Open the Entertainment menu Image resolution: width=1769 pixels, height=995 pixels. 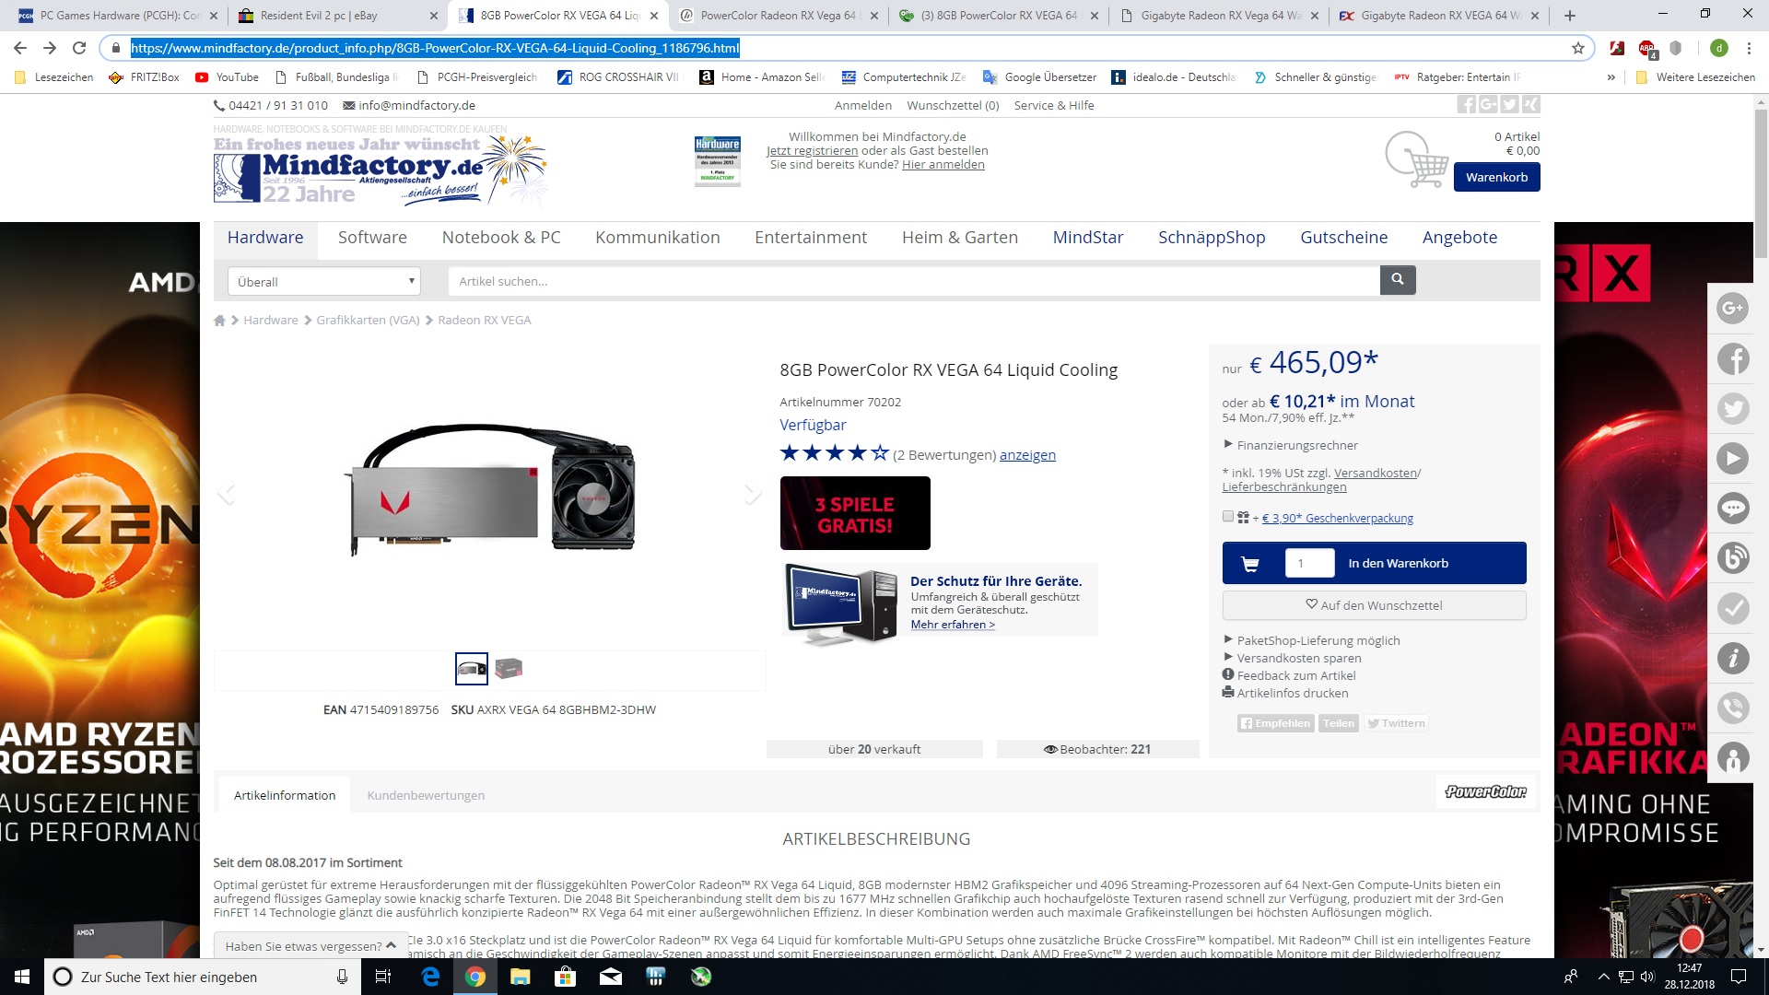coord(811,238)
